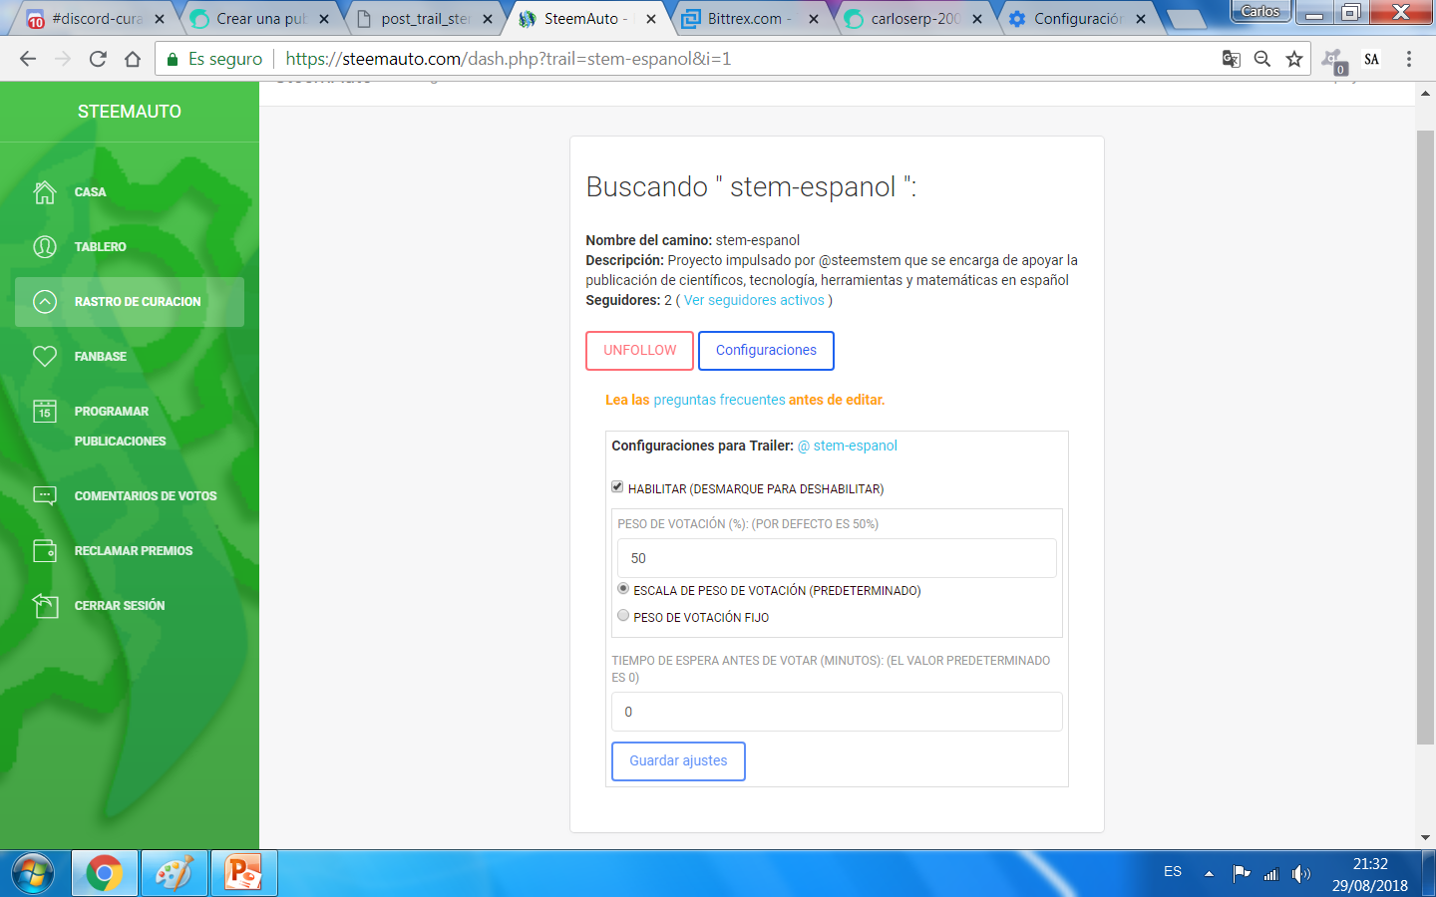Click the Cerrar Sesión logout icon

coord(45,605)
